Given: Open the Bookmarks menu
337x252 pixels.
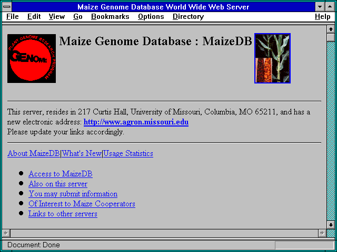Looking at the screenshot, I should pos(110,16).
